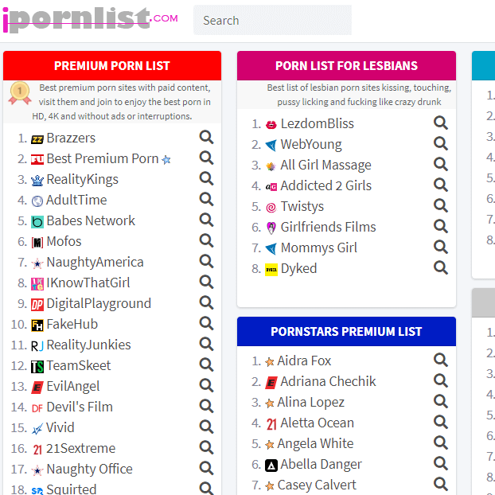Click the magnifier icon beside RealityKings

pos(206,179)
